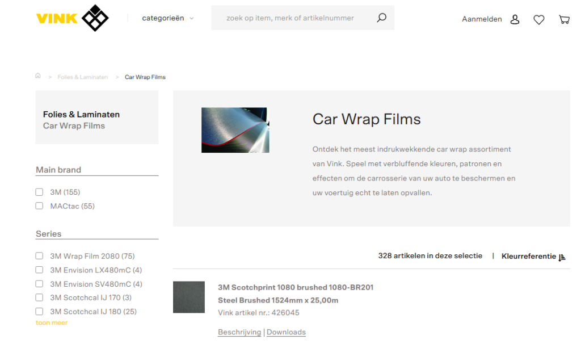Sort by Kleurreferentie
The image size is (581, 348).
pyautogui.click(x=528, y=257)
